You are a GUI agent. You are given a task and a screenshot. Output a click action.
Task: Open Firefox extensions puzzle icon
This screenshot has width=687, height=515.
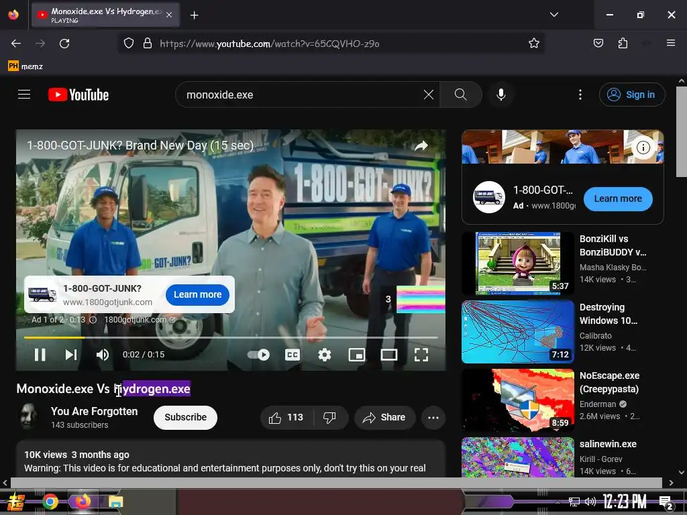tap(623, 44)
